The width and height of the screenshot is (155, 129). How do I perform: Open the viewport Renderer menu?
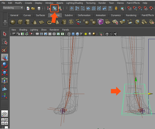coord(54,30)
